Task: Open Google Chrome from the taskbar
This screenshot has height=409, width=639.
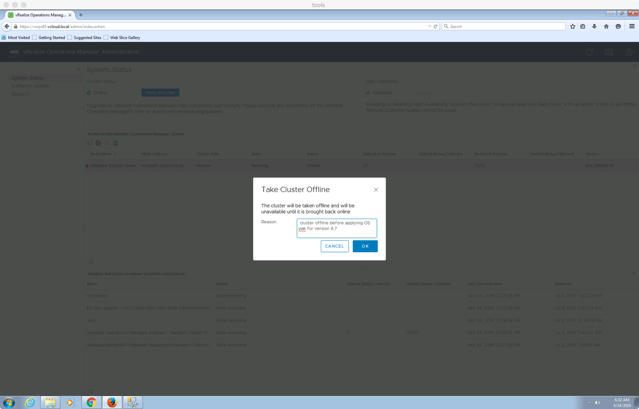Action: (x=91, y=402)
